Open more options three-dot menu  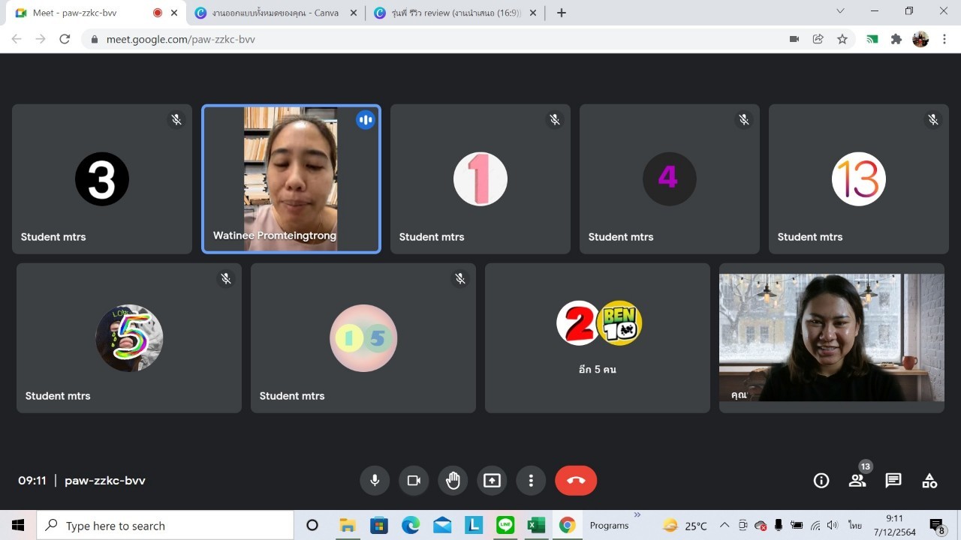[531, 481]
